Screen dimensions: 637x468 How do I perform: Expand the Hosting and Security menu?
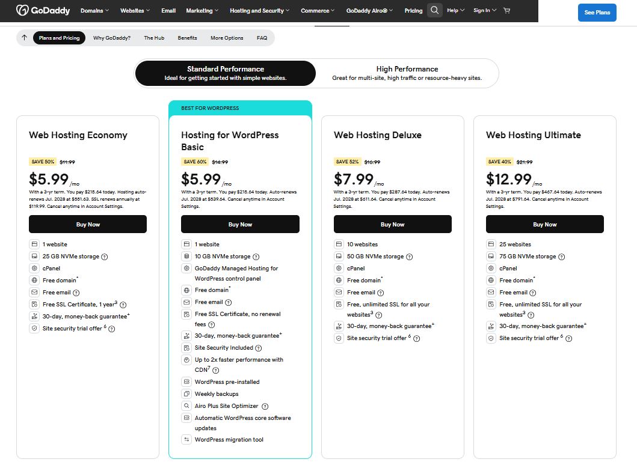[259, 10]
